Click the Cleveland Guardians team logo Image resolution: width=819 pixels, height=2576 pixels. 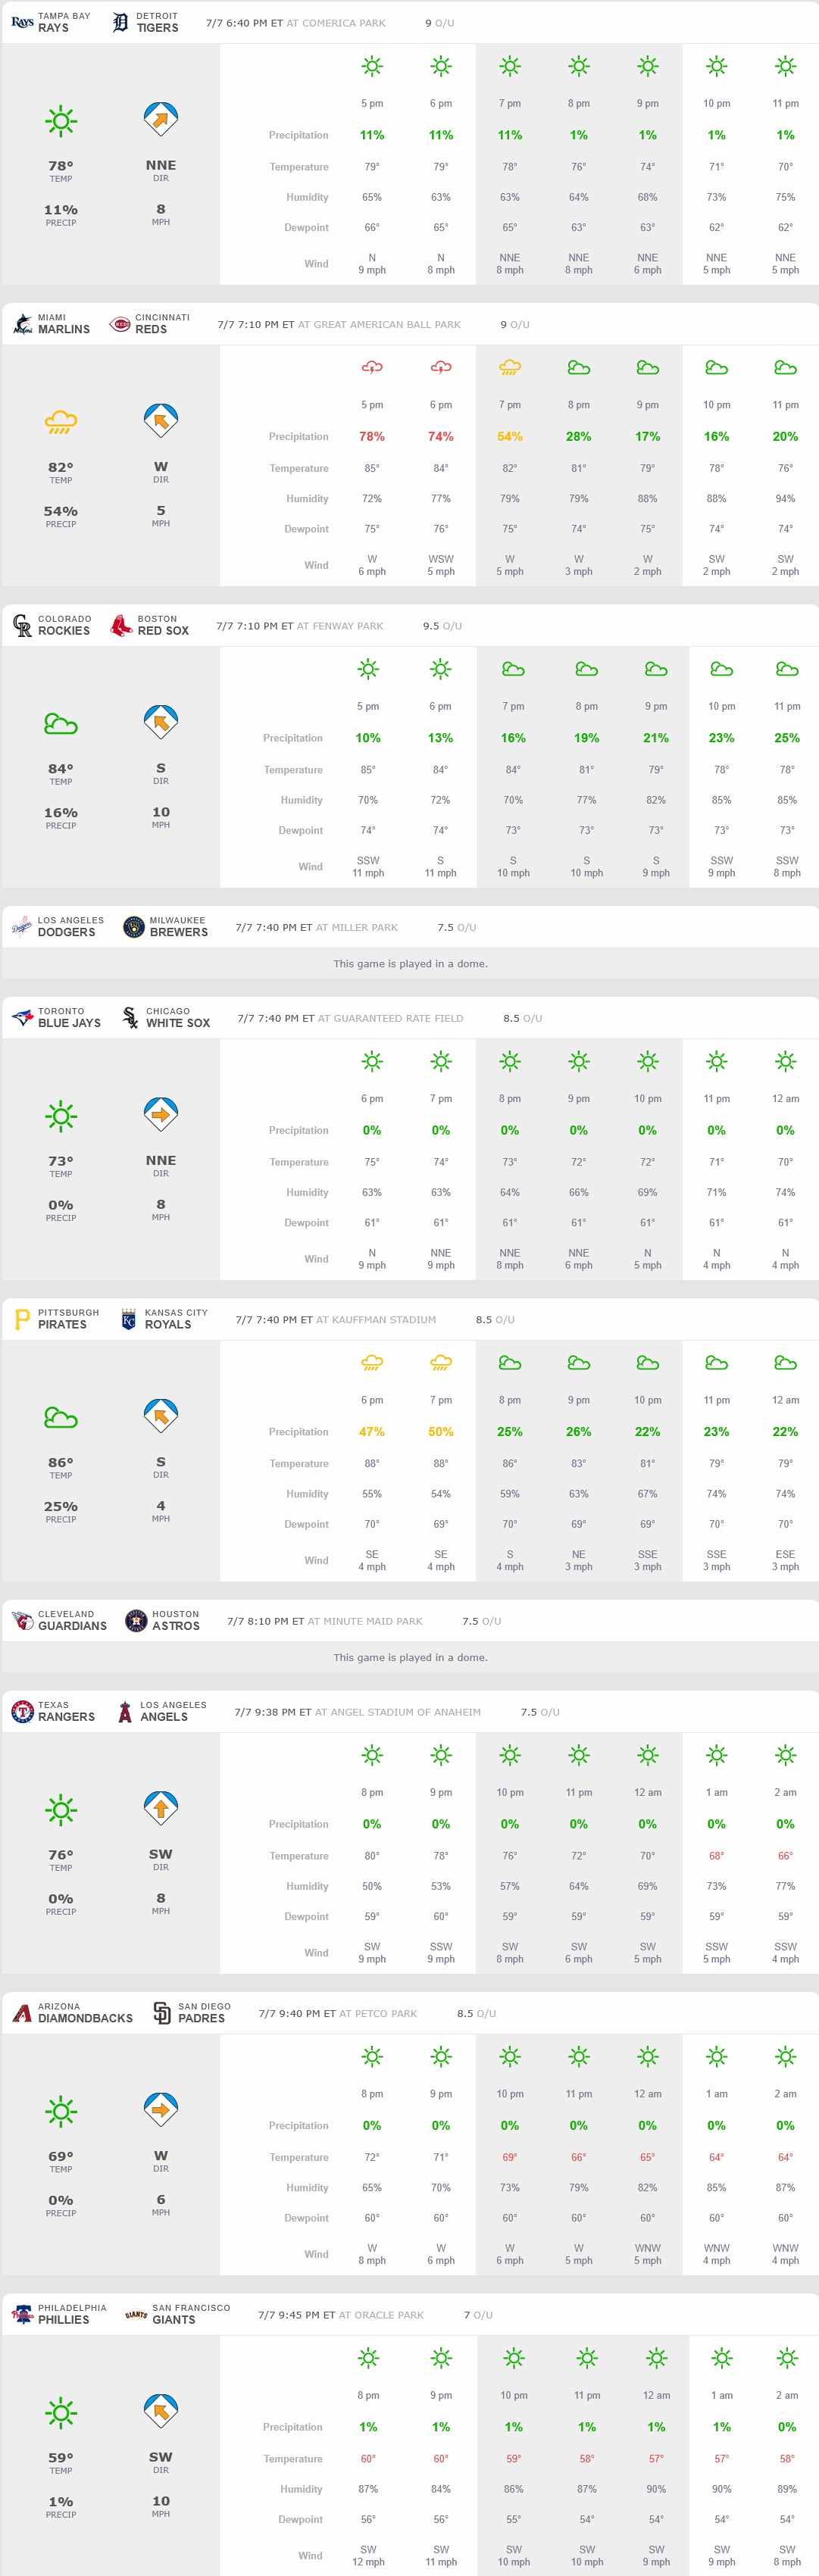point(22,1621)
